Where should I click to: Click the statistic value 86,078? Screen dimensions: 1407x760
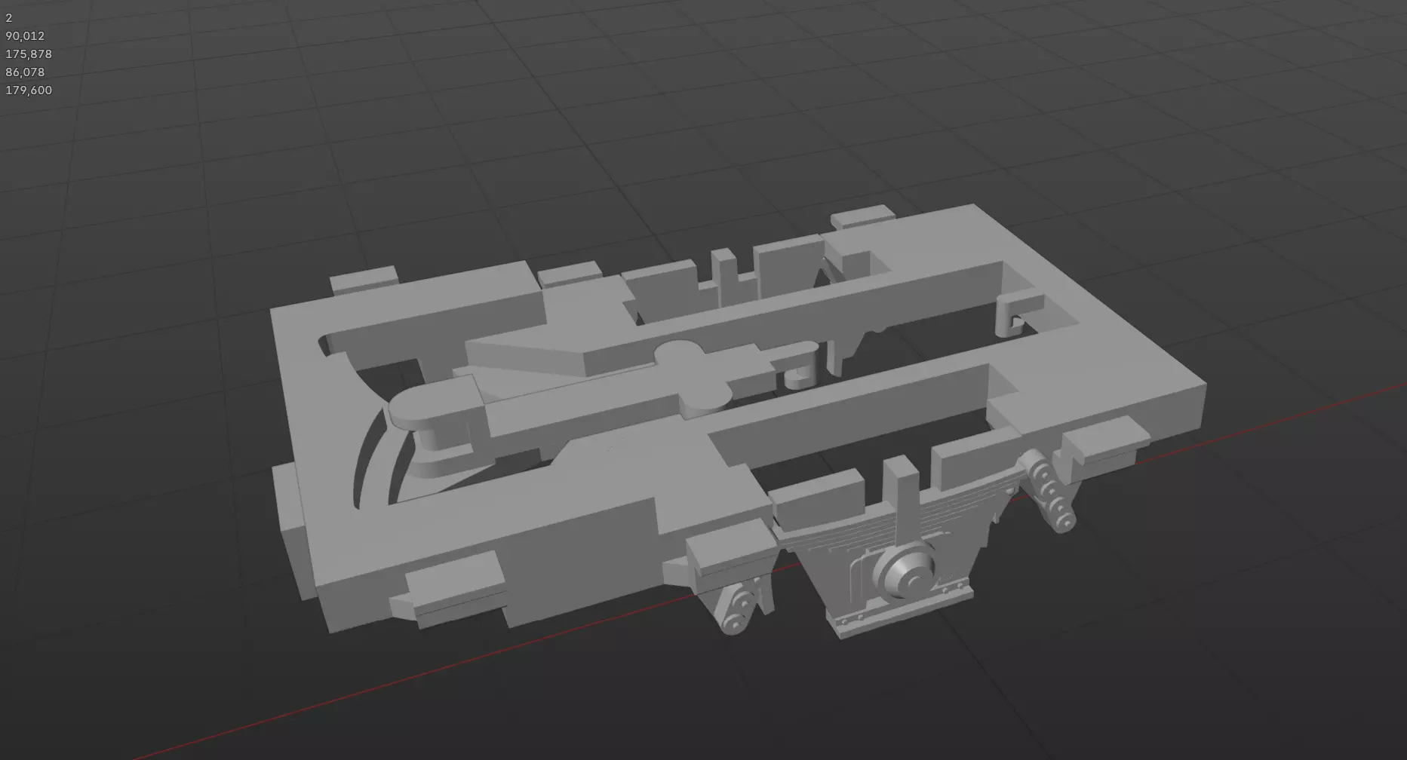click(25, 72)
